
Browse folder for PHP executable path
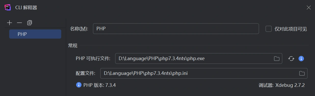277,59
